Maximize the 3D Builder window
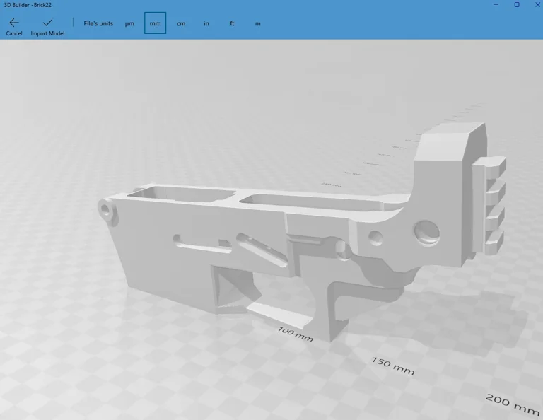This screenshot has height=420, width=543. 516,5
